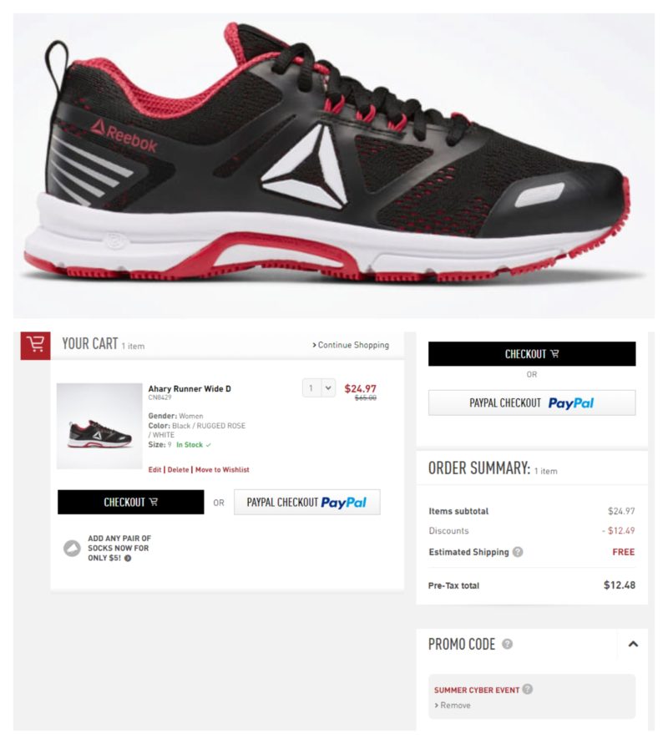The image size is (668, 744).
Task: Click the black Checkout button below the item
Action: pos(131,502)
